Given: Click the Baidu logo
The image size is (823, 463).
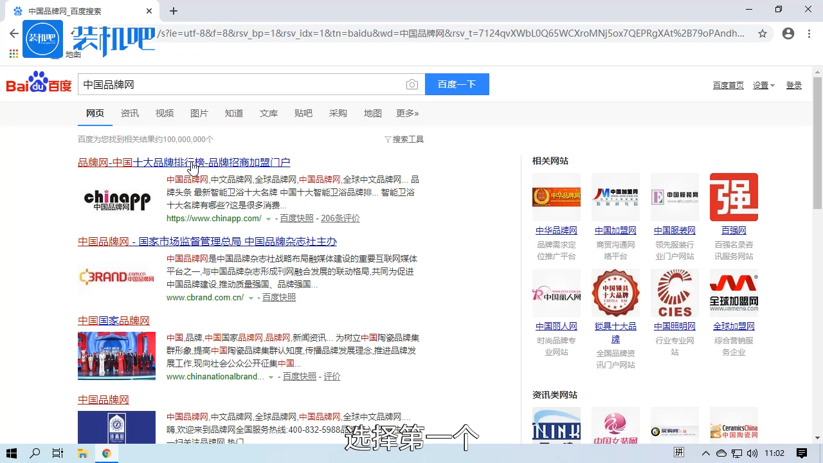Looking at the screenshot, I should pos(38,84).
